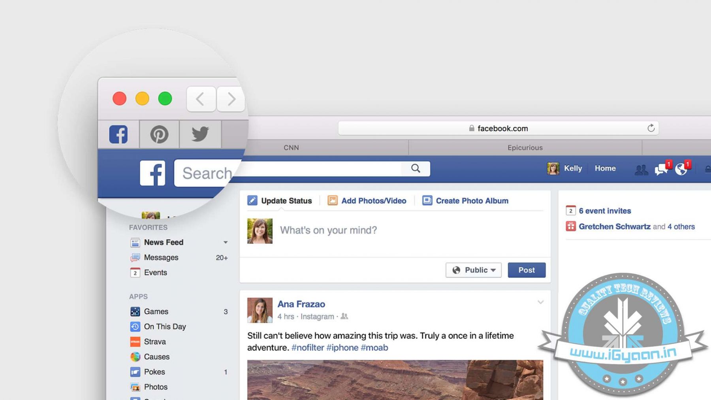Open the globe notifications icon
711x400 pixels.
[681, 169]
